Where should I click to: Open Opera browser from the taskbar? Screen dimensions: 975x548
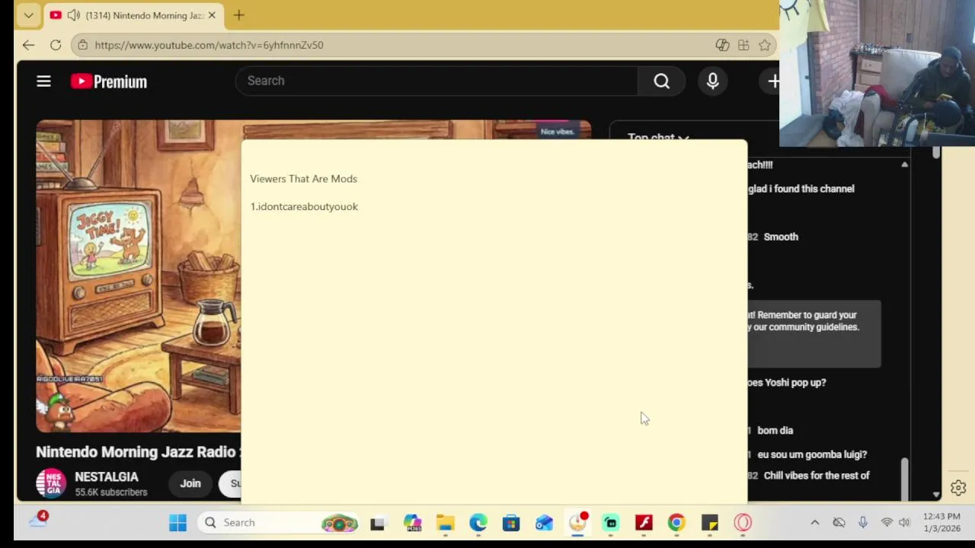(743, 523)
